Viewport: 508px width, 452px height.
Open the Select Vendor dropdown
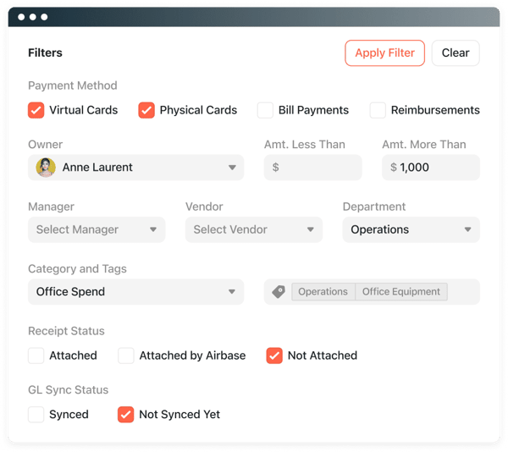[253, 229]
